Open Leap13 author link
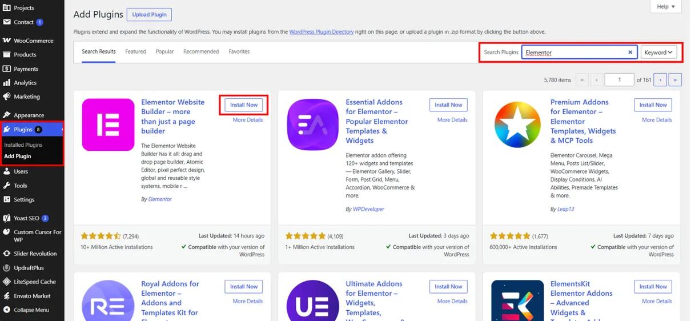This screenshot has height=321, width=691. 566,209
